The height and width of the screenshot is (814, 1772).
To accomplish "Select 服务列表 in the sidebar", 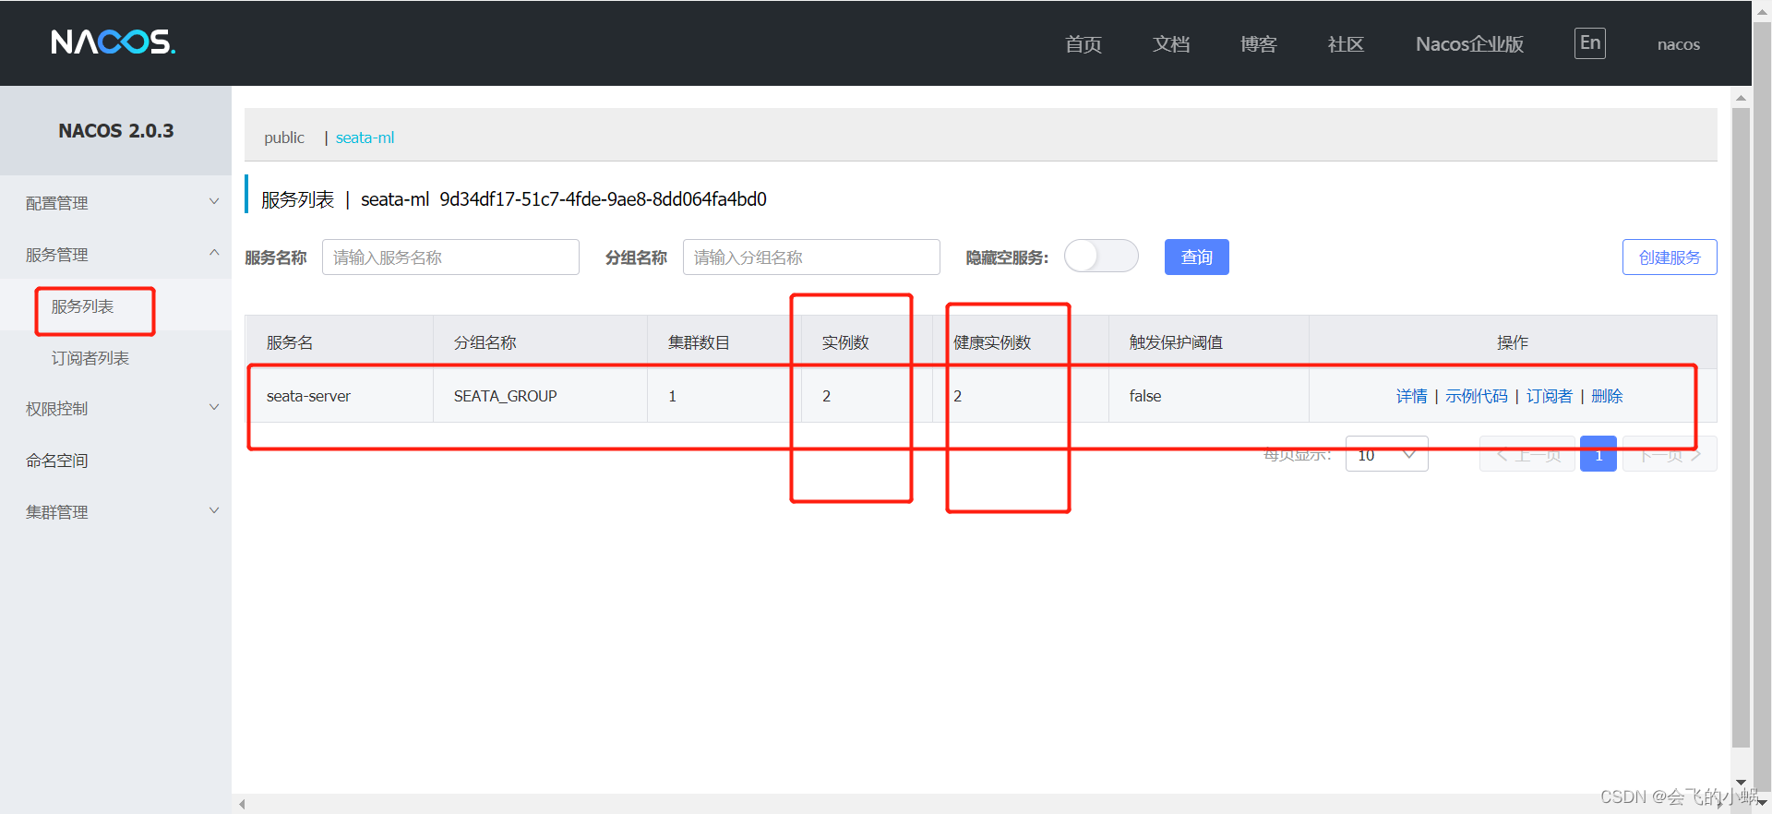I will [82, 306].
